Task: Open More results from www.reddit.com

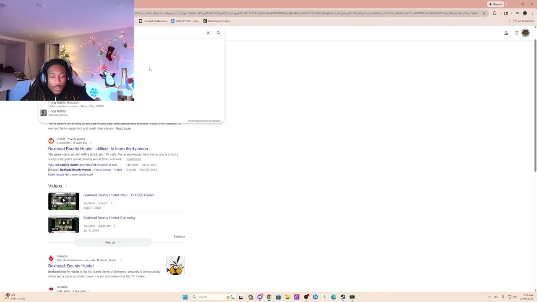Action: [70, 174]
